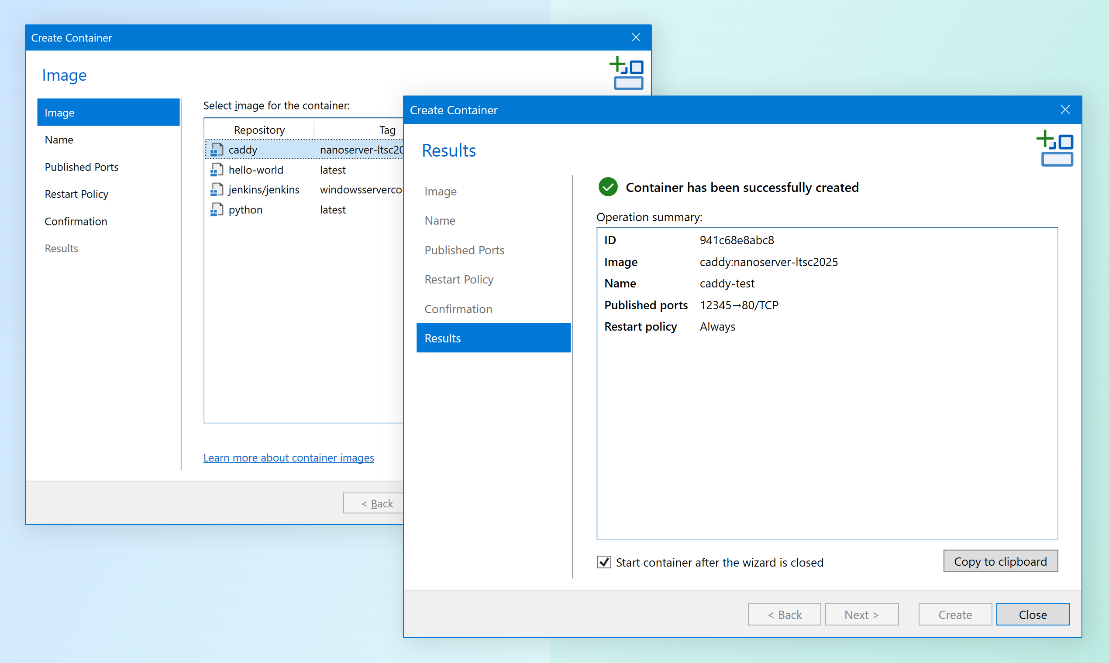Click the 941c68e8abc8 container ID value
The height and width of the screenshot is (663, 1109).
click(x=737, y=240)
